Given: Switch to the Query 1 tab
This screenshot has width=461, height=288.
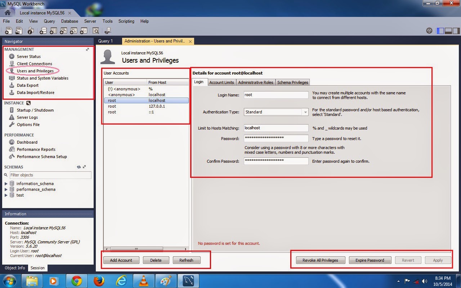Looking at the screenshot, I should [106, 41].
